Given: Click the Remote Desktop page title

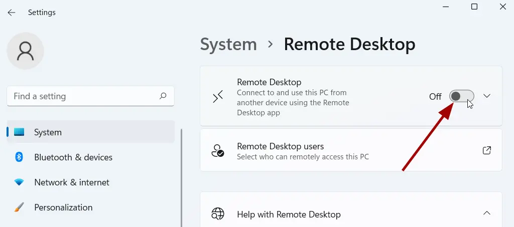Looking at the screenshot, I should coord(349,44).
